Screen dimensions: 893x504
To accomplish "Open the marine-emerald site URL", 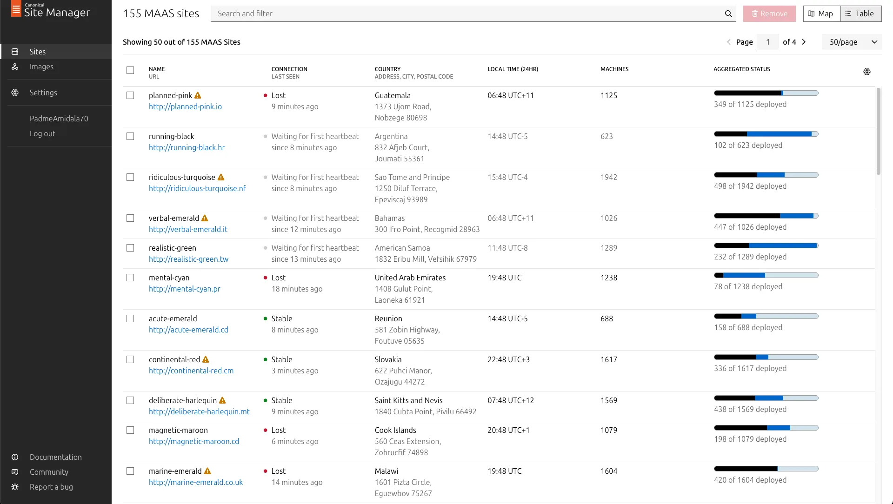I will point(195,482).
